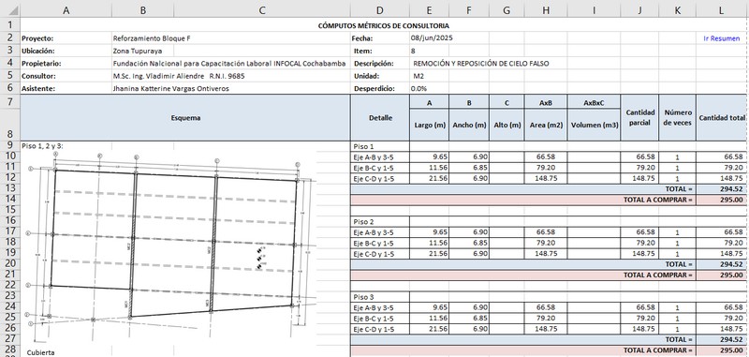Select the Piso 3 TOTAL value 294.52
Image resolution: width=749 pixels, height=357 pixels.
[x=721, y=340]
